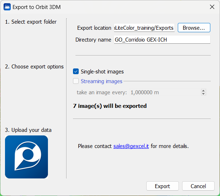Click the '7 image(s) will be exported' text
This screenshot has height=196, width=220.
click(x=110, y=106)
